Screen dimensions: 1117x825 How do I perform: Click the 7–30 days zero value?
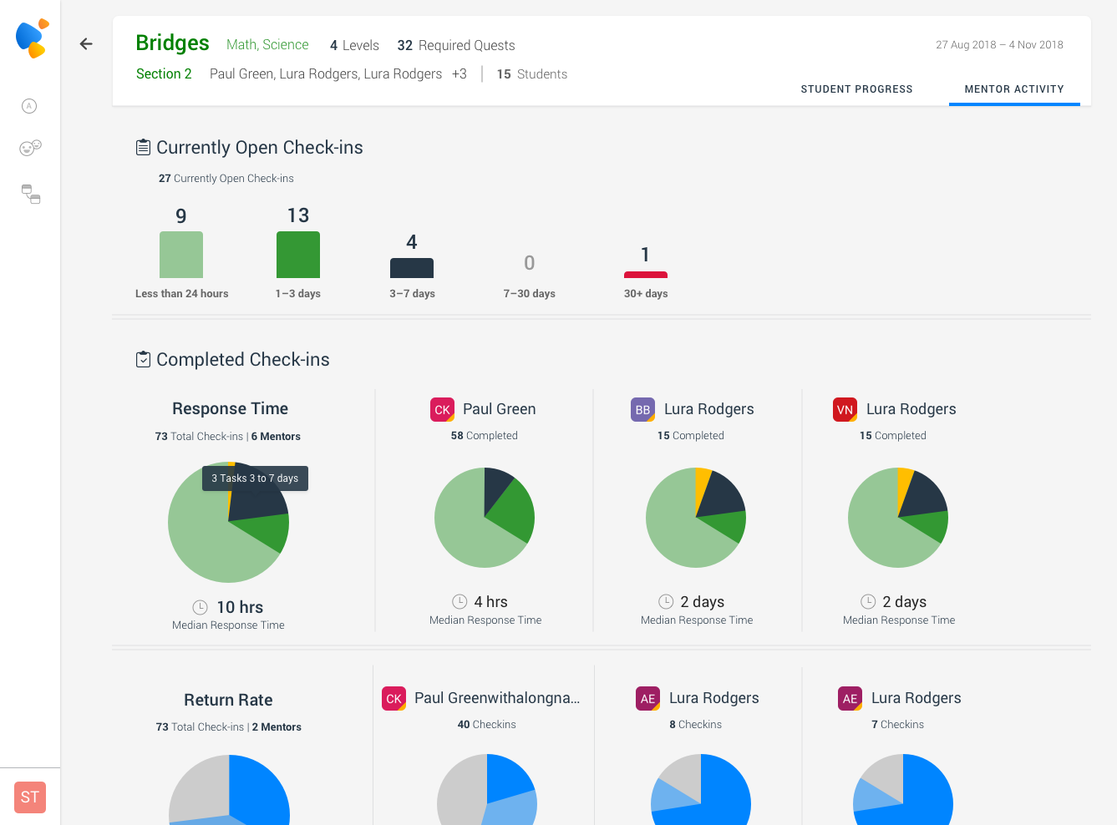[x=529, y=263]
